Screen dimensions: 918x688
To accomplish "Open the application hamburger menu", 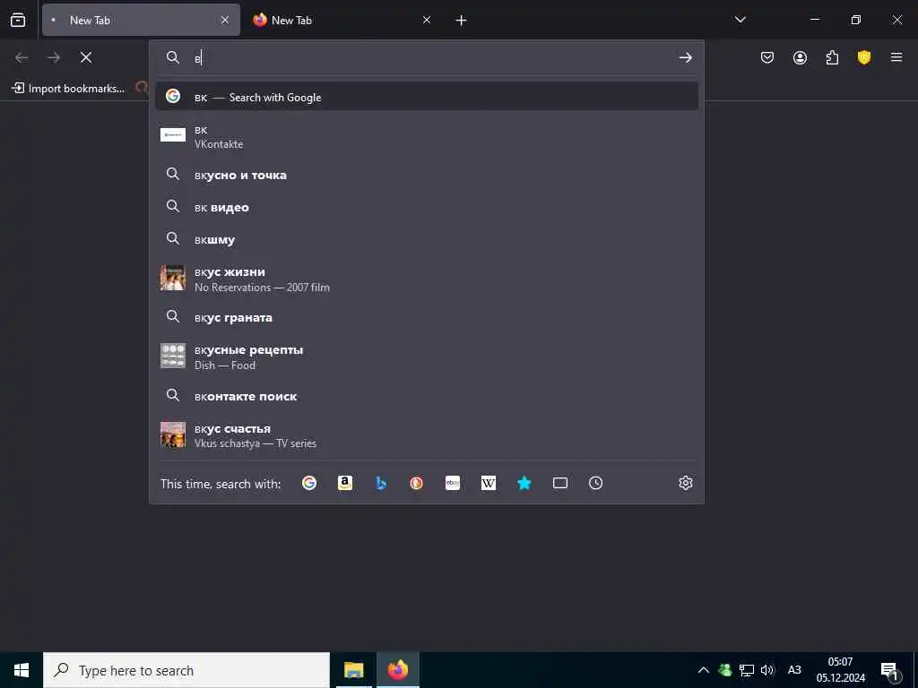I will (896, 57).
